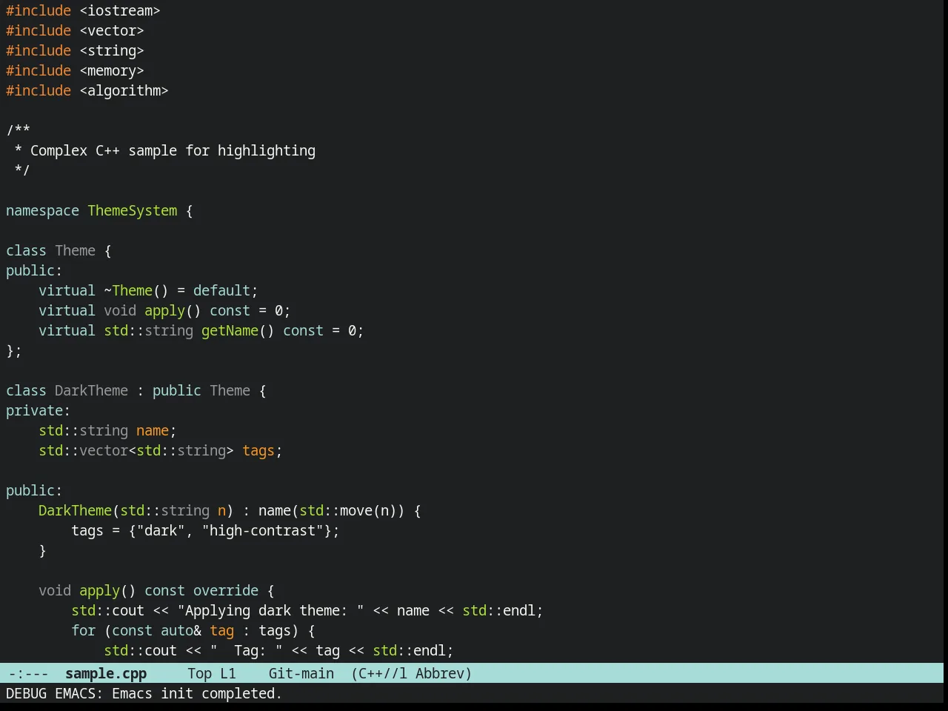The image size is (948, 711).
Task: Click the 'namespace' keyword
Action: pyautogui.click(x=42, y=210)
